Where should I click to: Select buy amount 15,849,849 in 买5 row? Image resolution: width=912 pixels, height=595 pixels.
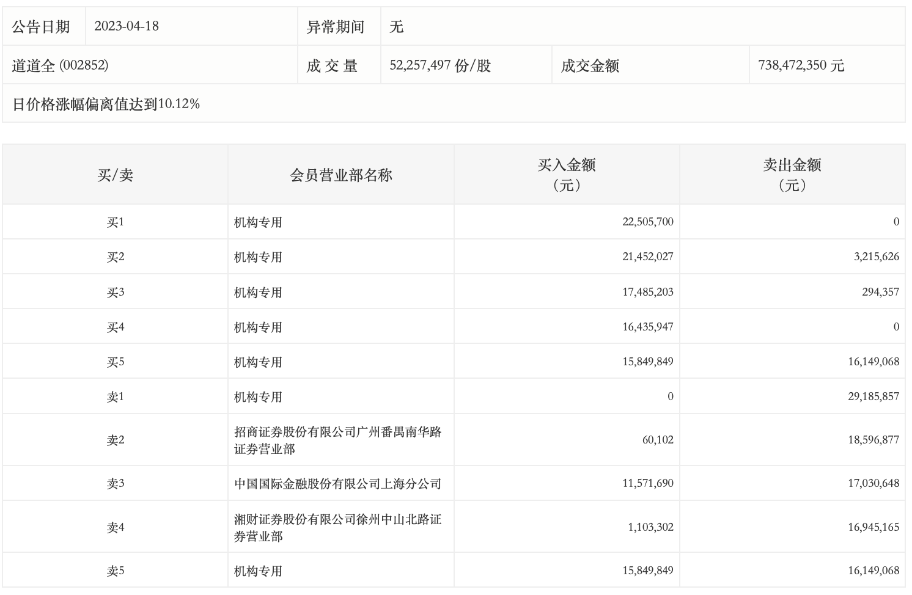pyautogui.click(x=648, y=362)
